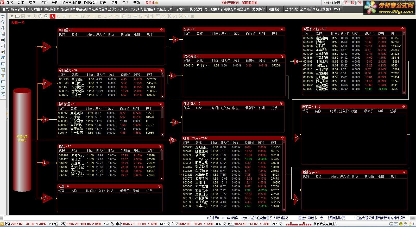The width and height of the screenshot is (416, 227).
Task: Select the text T drawing tool
Action: (88, 16)
